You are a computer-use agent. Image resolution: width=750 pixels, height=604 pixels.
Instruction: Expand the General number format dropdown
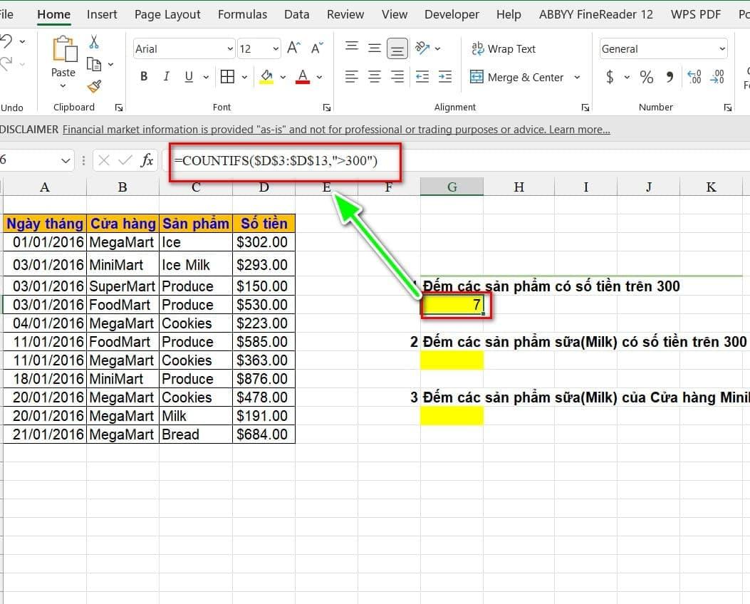[x=722, y=49]
